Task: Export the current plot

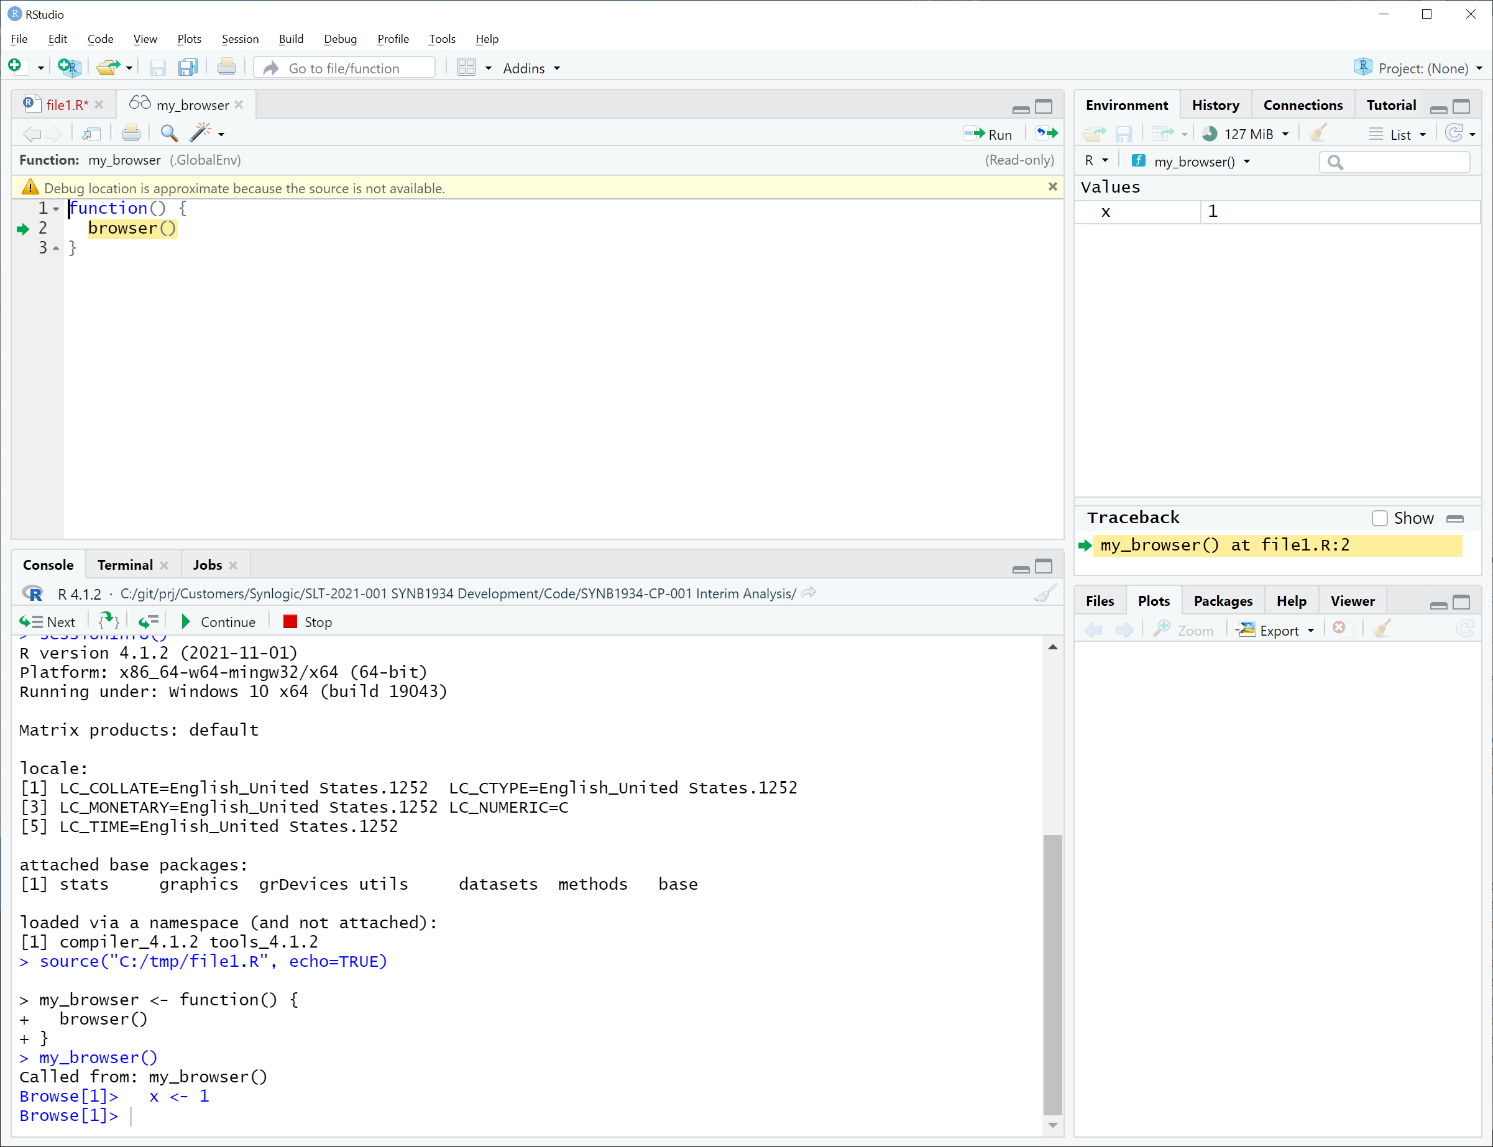Action: point(1276,629)
